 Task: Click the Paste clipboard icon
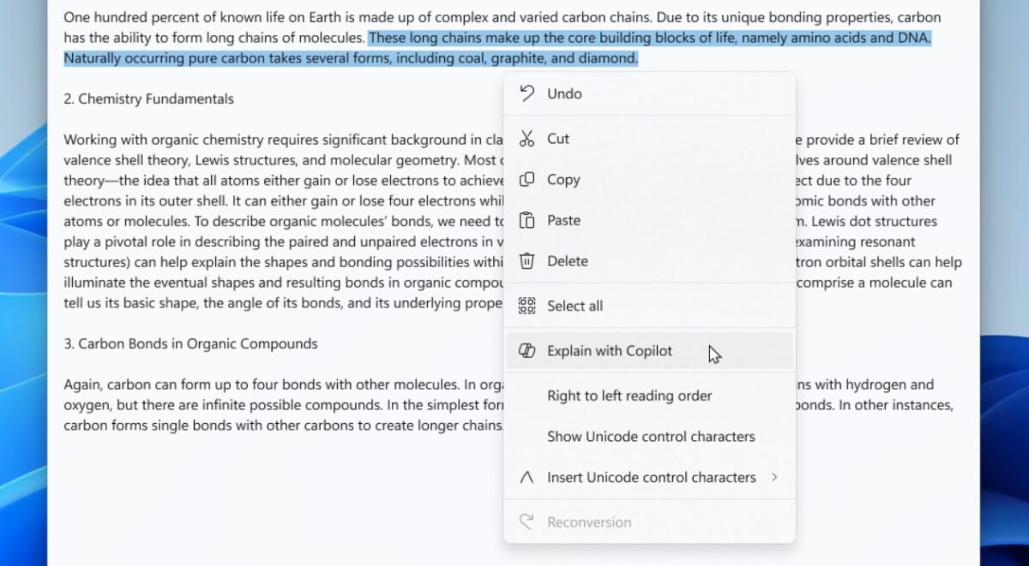(x=527, y=220)
